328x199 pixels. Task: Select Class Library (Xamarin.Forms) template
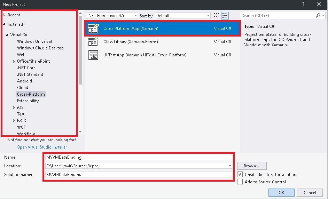click(x=162, y=42)
